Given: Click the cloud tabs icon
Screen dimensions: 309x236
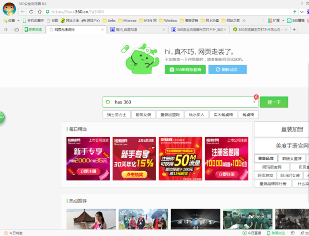Looking at the screenshot, I should click(17, 29).
